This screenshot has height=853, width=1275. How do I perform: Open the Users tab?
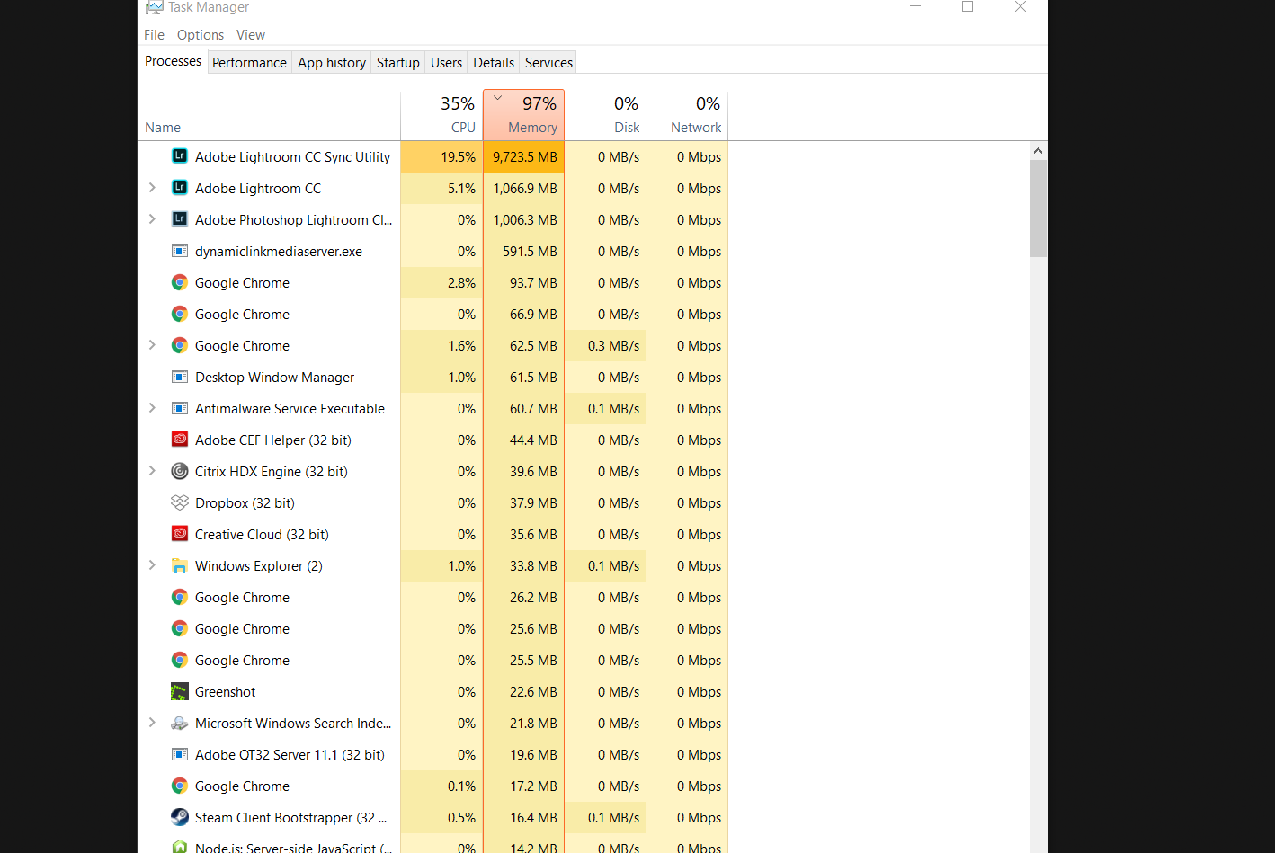coord(447,63)
